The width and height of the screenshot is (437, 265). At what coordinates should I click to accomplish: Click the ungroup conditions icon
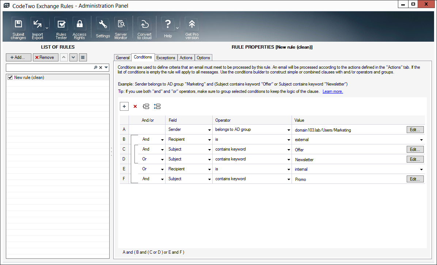click(x=157, y=106)
